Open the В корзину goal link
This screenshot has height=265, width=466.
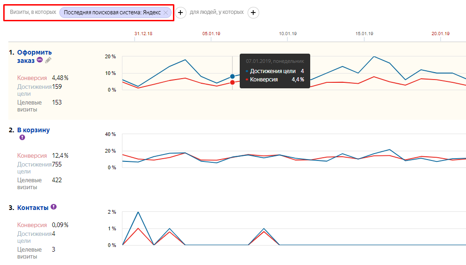(33, 130)
